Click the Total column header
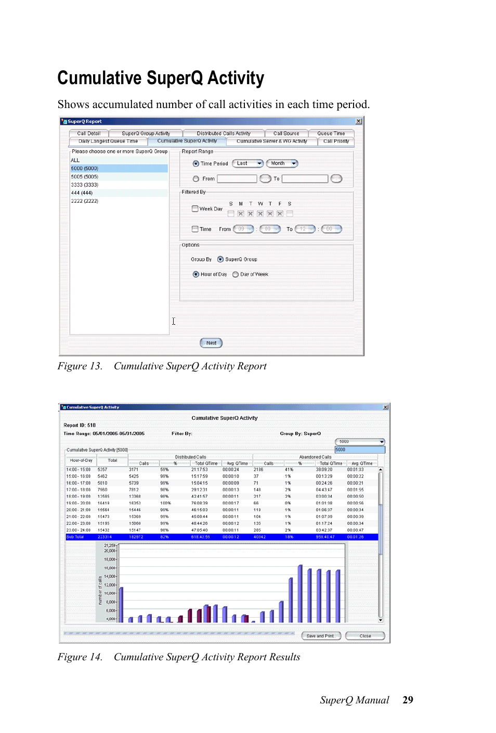 tap(112, 460)
